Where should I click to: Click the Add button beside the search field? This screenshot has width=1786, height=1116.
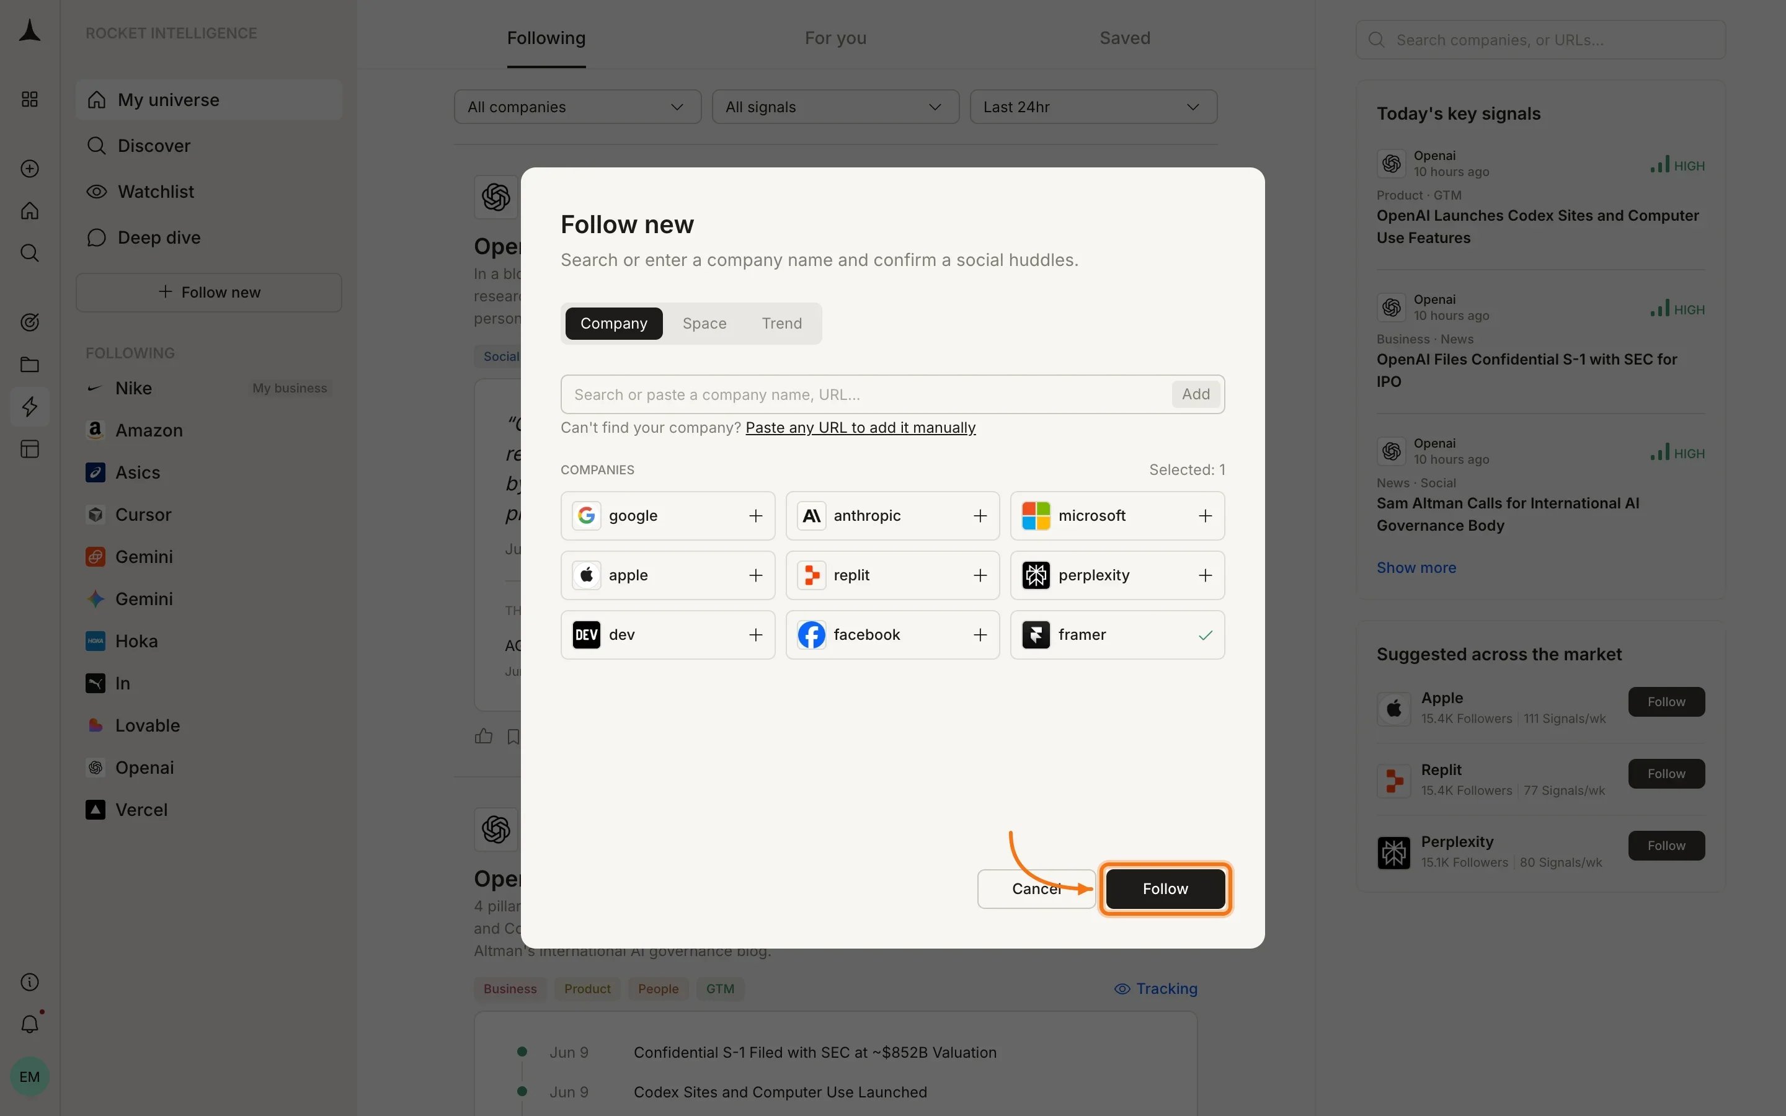point(1195,394)
